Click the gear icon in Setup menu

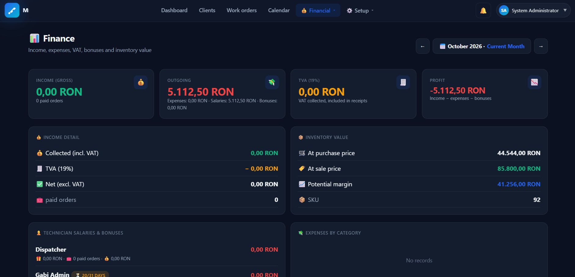pos(350,11)
